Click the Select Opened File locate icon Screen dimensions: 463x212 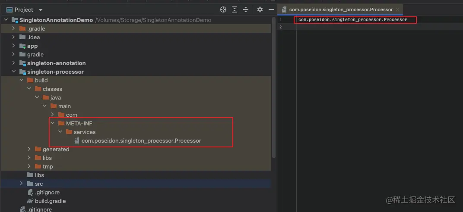tap(223, 10)
